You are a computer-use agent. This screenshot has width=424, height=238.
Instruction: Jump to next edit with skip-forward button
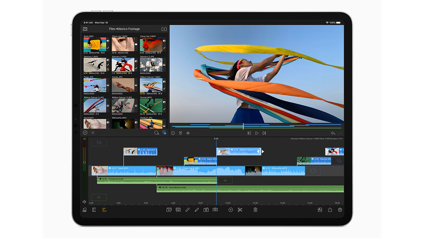coord(264,133)
